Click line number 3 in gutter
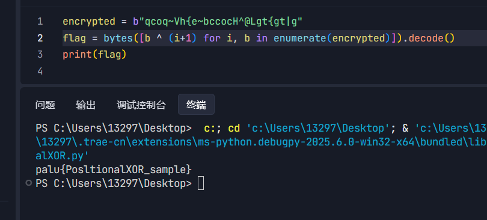The height and width of the screenshot is (220, 487). (40, 55)
